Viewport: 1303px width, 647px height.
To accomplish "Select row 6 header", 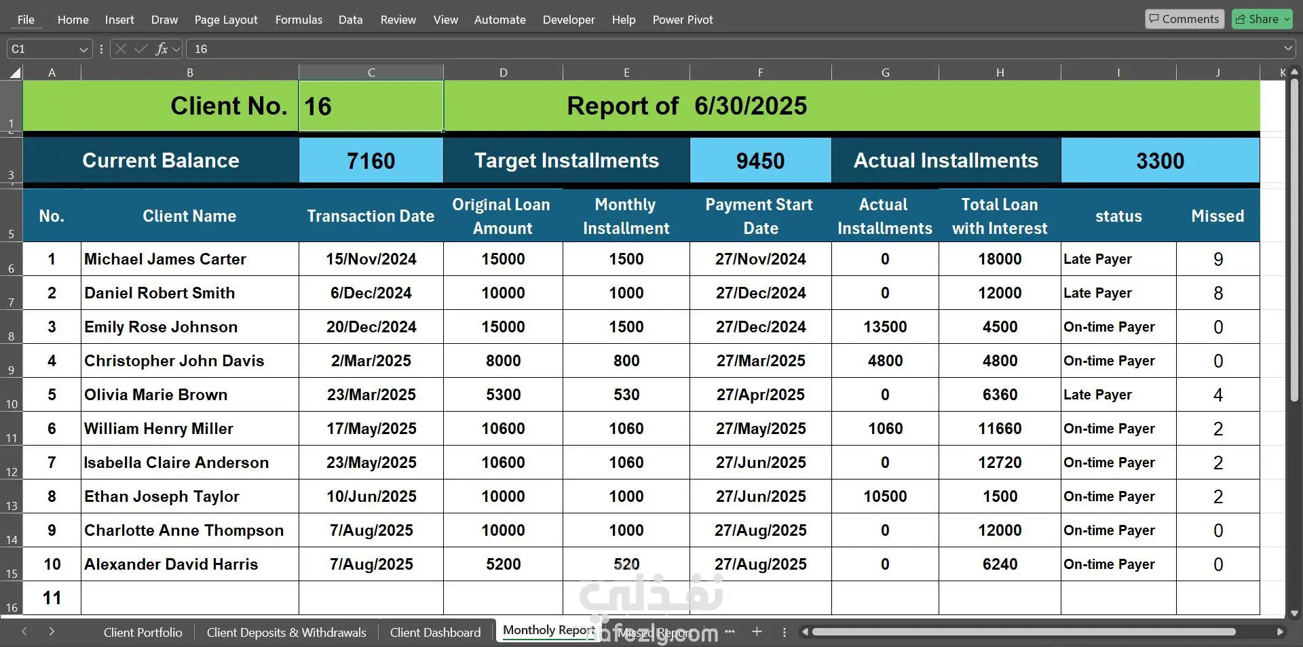I will point(12,259).
